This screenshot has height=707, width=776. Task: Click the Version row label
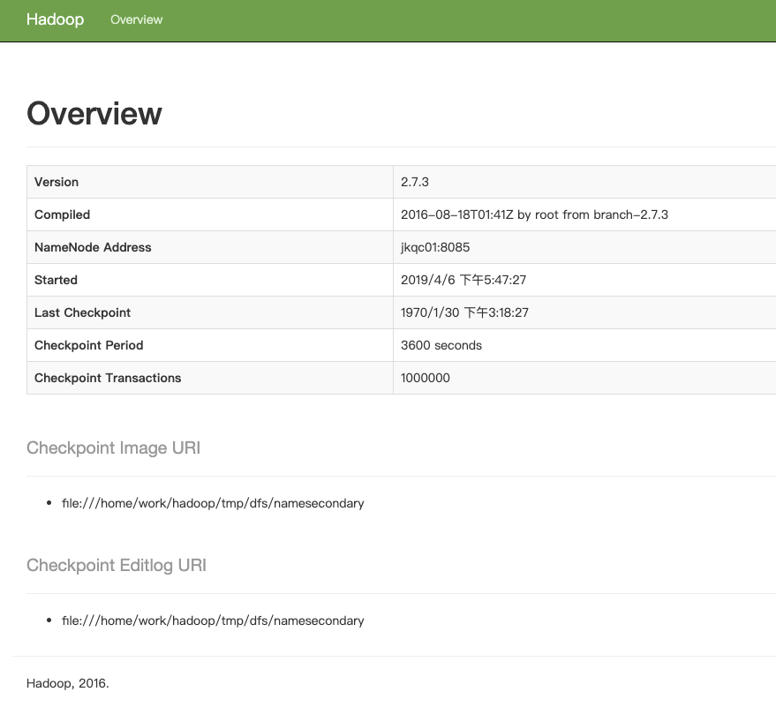pos(57,182)
